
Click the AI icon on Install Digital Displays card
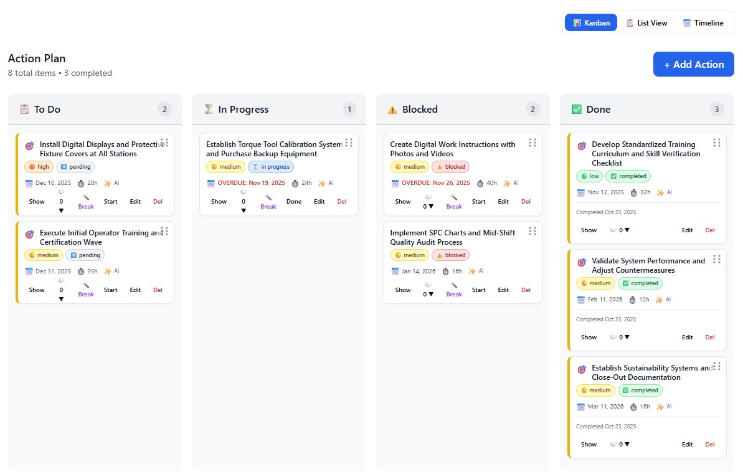111,183
